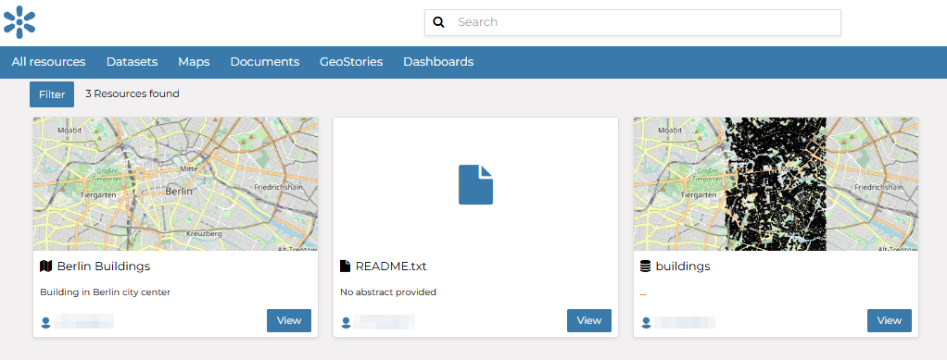Click the buildings title link
Screen dimensions: 947x360
pos(683,266)
